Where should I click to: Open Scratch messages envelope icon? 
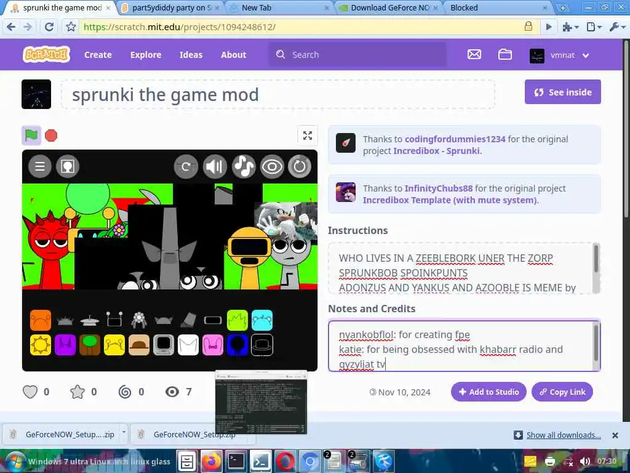pos(474,54)
